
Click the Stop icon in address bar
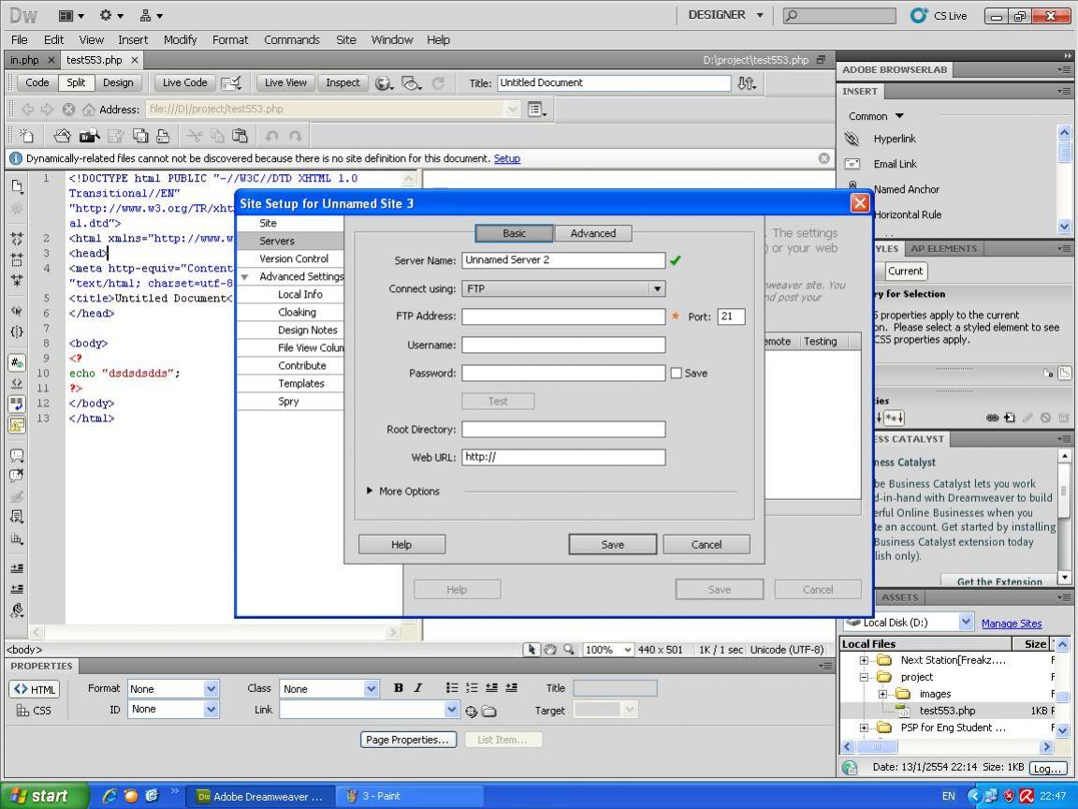[x=68, y=110]
